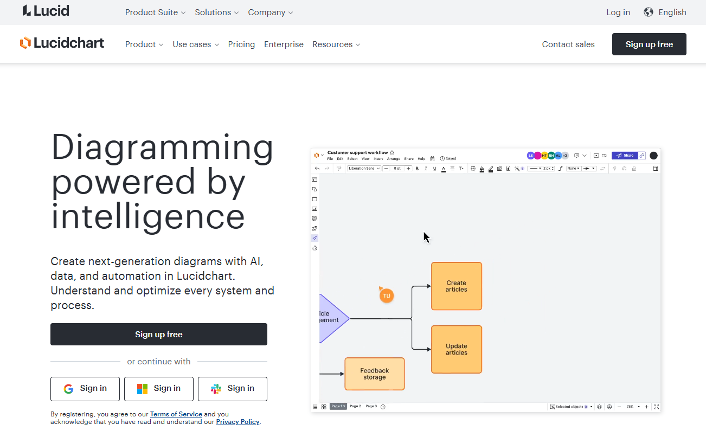Click the text alignment icon
Viewport: 706px width, 437px height.
pos(452,169)
